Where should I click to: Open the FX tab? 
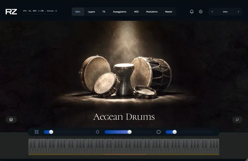[x=104, y=12]
